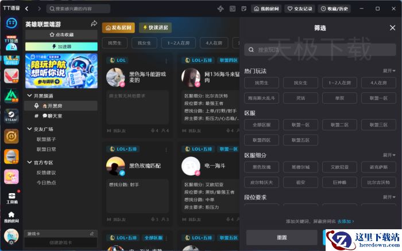Go back with the left arrow
Screen dimensions: 402x251
coord(26,9)
